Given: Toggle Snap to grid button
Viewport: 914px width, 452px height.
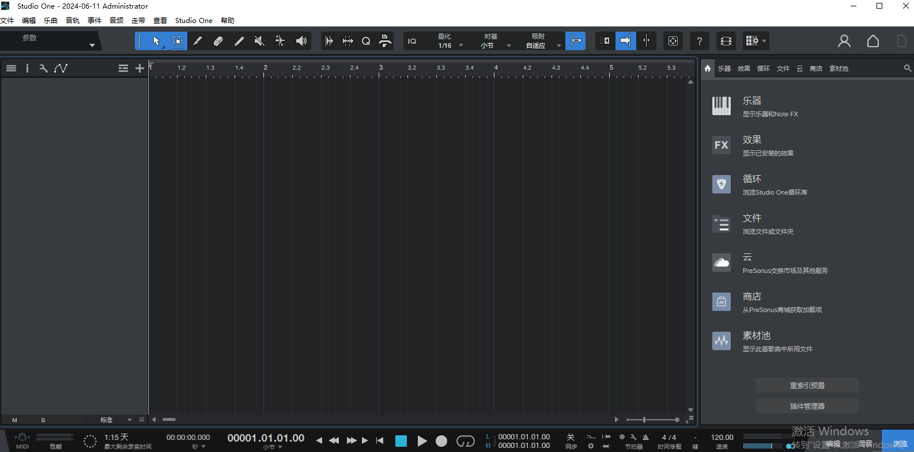Looking at the screenshot, I should point(575,41).
